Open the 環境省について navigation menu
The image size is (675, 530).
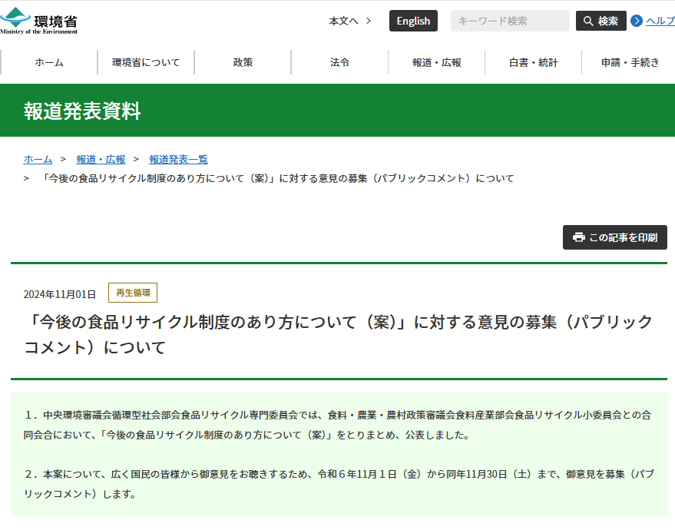(x=144, y=61)
